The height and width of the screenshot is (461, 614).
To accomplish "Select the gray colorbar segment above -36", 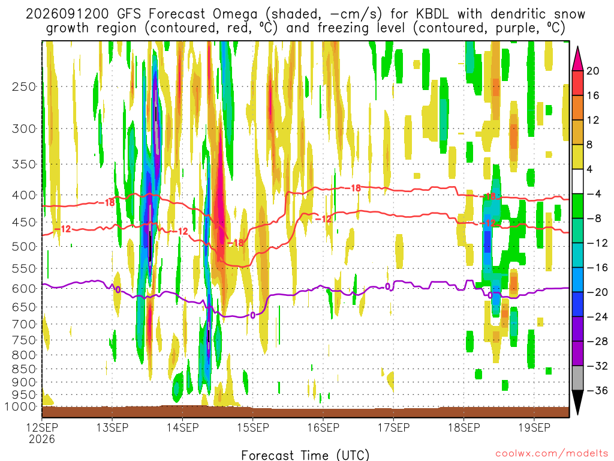I will (x=577, y=378).
